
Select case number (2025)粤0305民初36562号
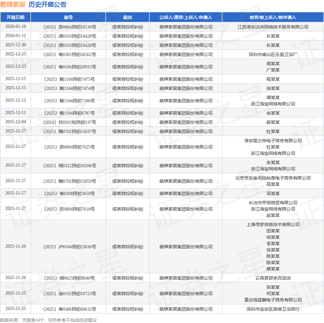(69, 54)
